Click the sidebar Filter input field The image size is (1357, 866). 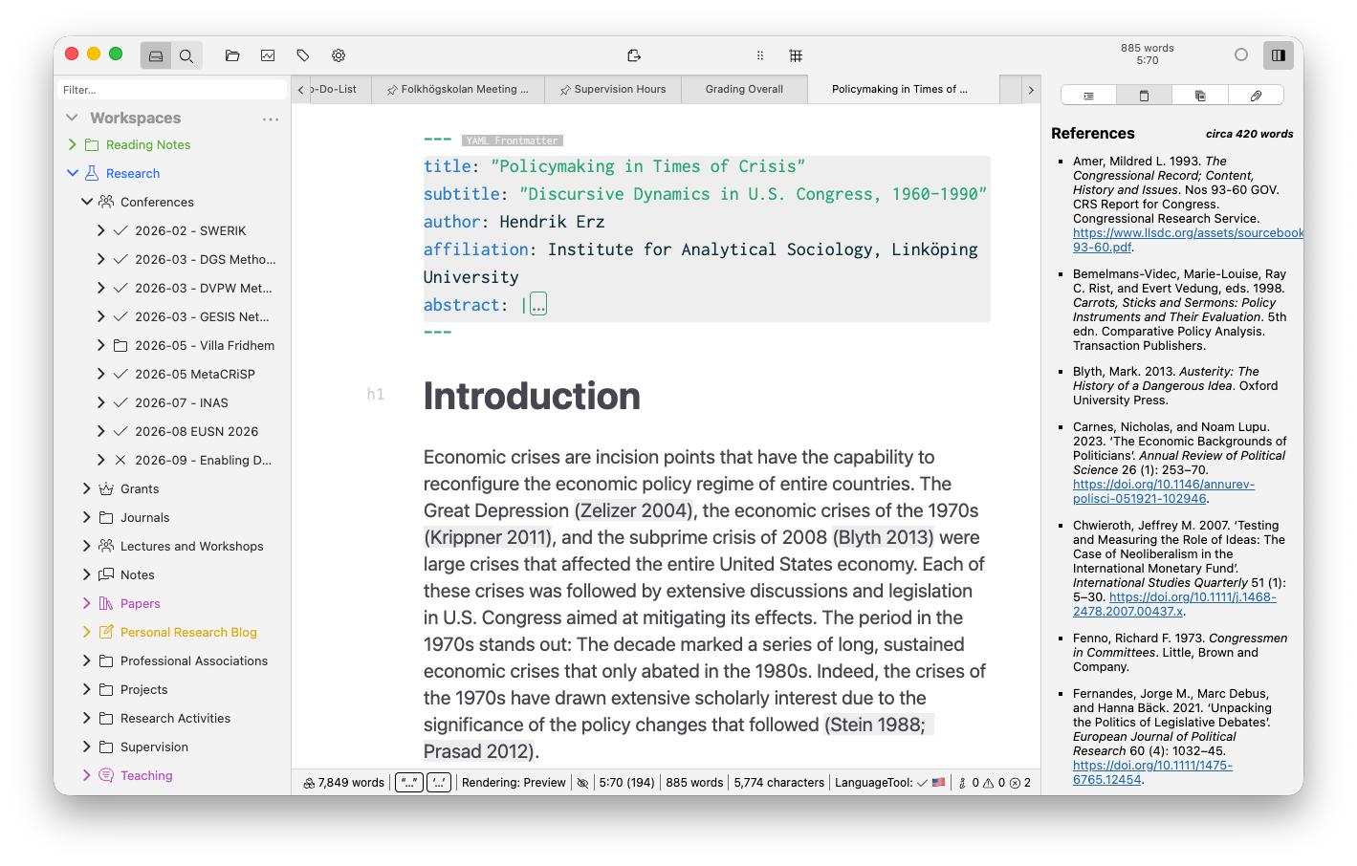(173, 90)
